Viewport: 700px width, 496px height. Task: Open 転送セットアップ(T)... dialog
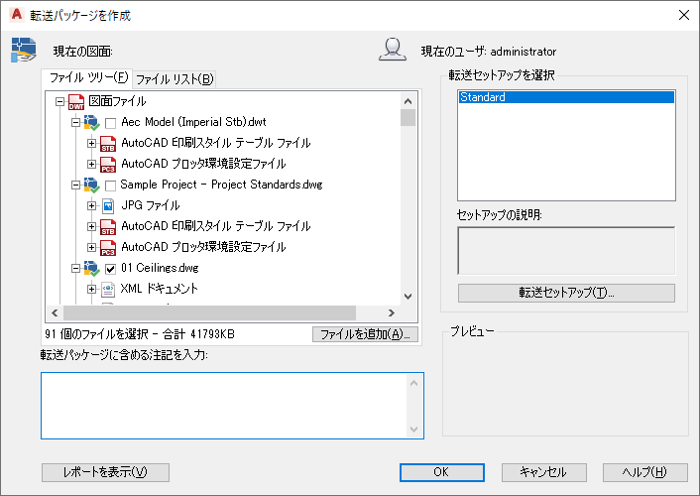566,293
